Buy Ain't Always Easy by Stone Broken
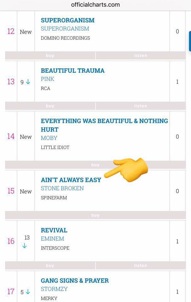The image size is (191, 302). 95,215
